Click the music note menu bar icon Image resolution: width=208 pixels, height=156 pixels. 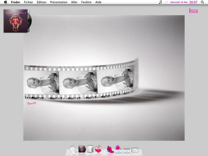pos(160,2)
